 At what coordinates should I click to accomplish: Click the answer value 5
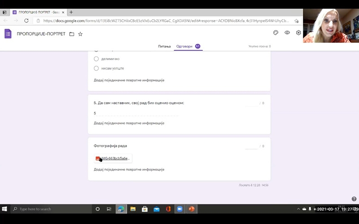tap(95, 113)
